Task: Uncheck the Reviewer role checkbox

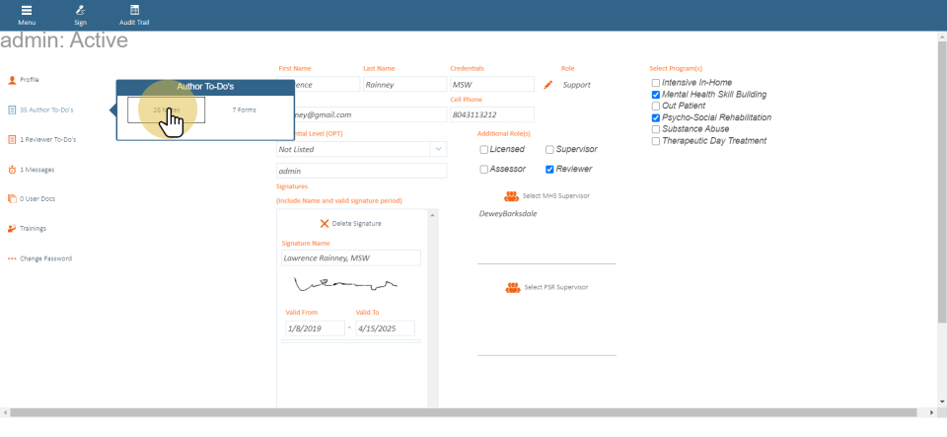Action: 549,170
